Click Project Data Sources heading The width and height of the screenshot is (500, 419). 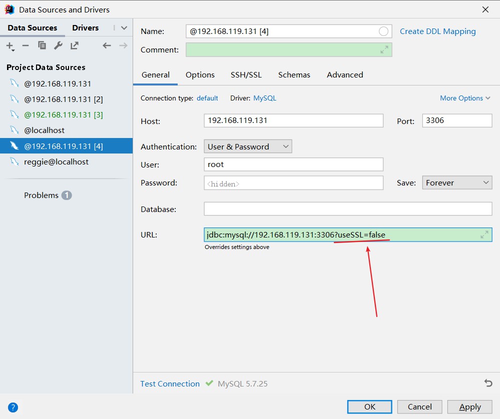tap(46, 67)
